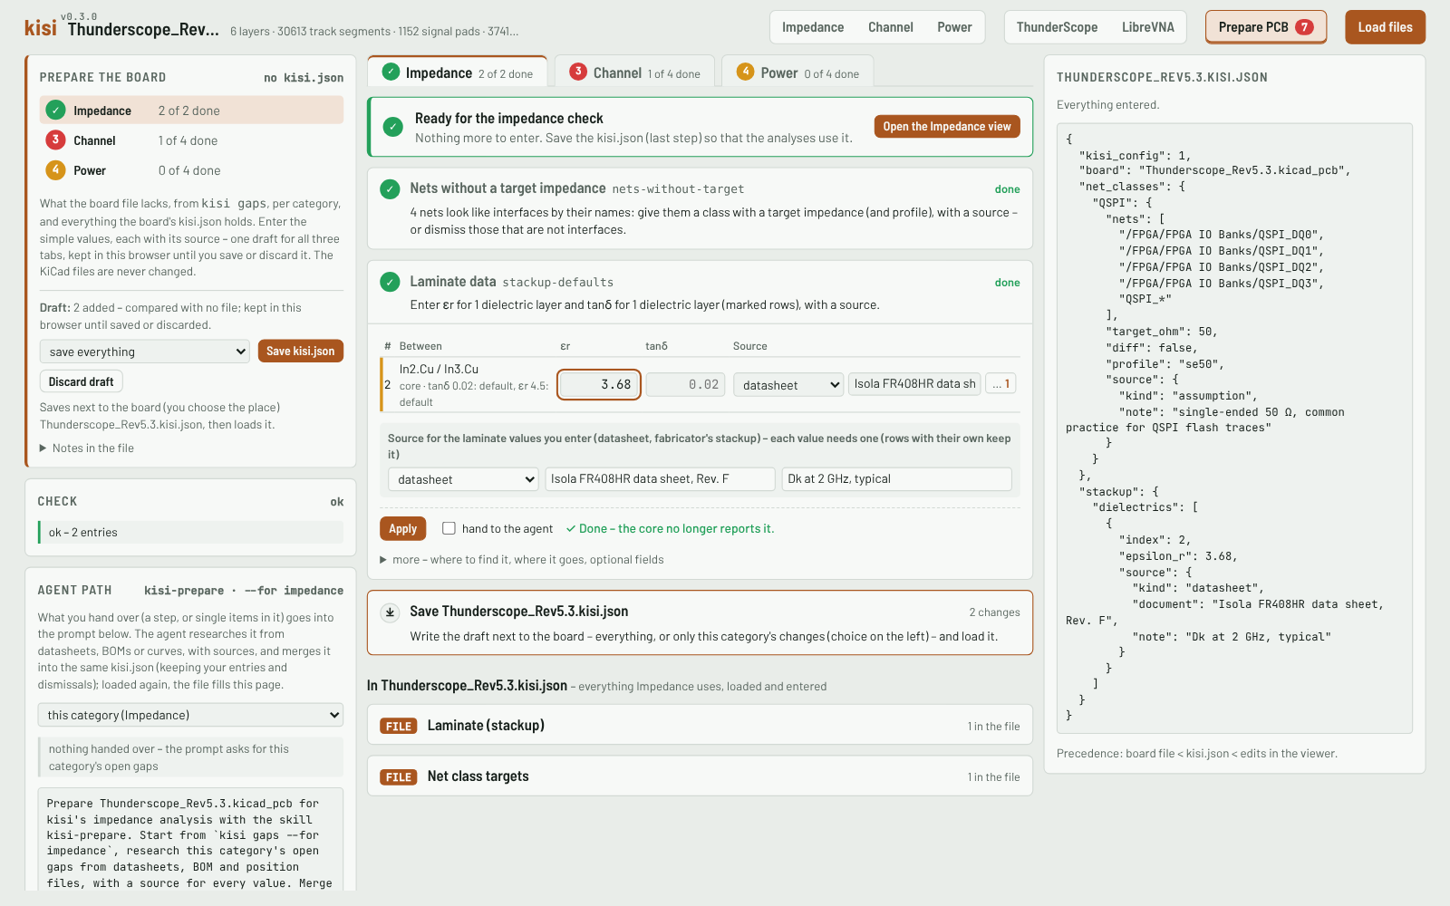The height and width of the screenshot is (906, 1450).
Task: Click check icon of Nets without a target impedance
Action: pyautogui.click(x=390, y=188)
